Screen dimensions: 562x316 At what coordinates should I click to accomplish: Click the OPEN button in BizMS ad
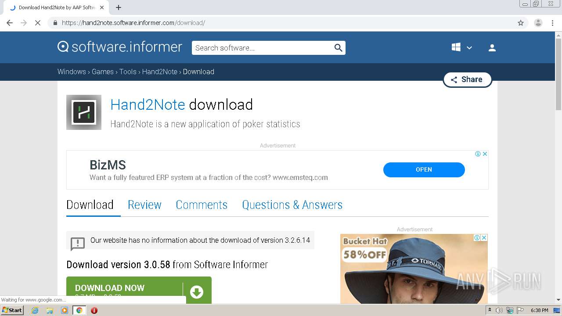(x=424, y=169)
